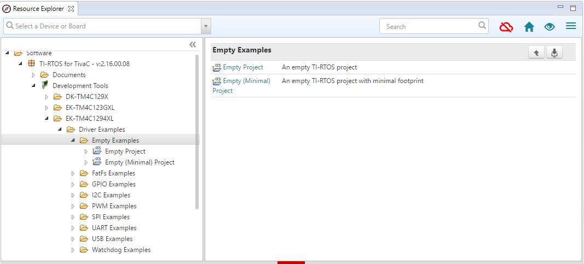Collapse the left tree pane with double chevron
The width and height of the screenshot is (584, 264).
click(x=193, y=45)
